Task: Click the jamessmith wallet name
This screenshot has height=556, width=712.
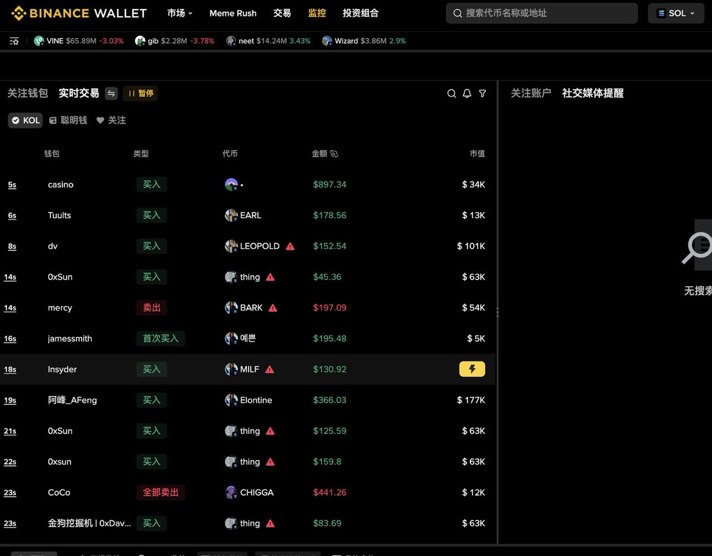Action: coord(70,338)
